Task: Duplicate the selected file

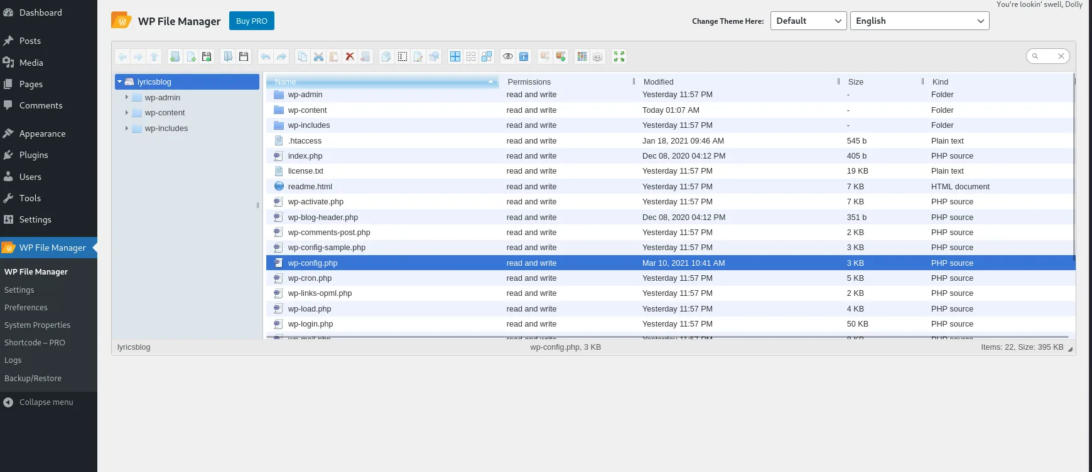Action: (386, 56)
